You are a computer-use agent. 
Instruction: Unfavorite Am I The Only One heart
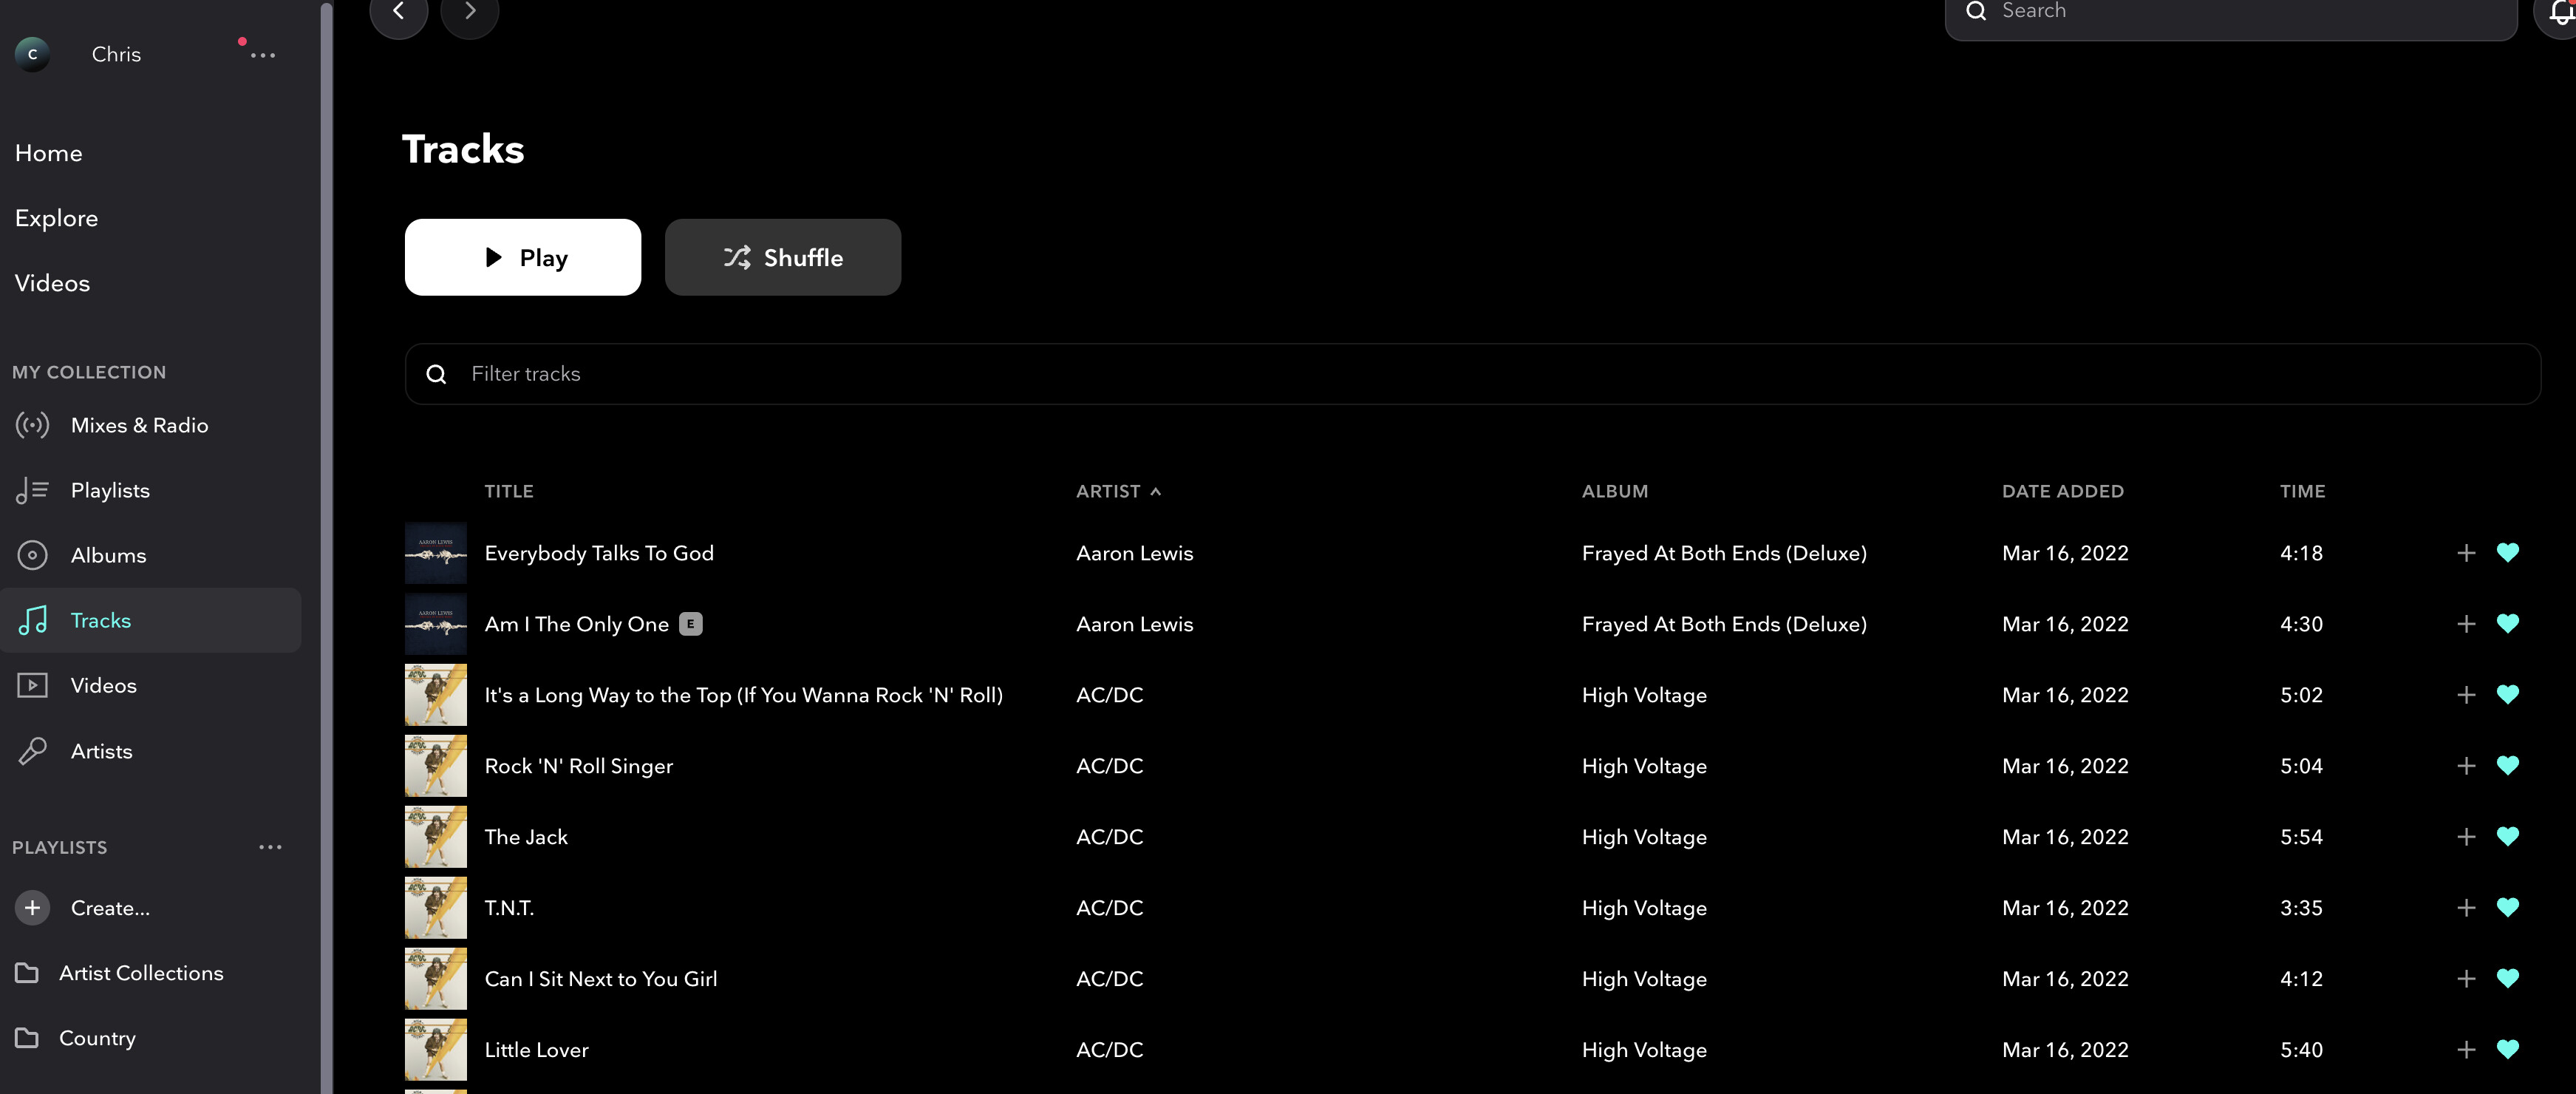pos(2507,623)
